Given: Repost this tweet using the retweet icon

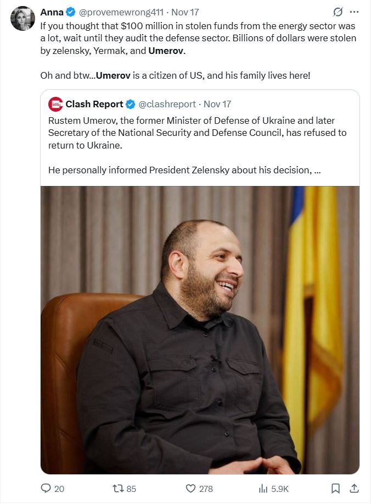Looking at the screenshot, I should tap(118, 488).
